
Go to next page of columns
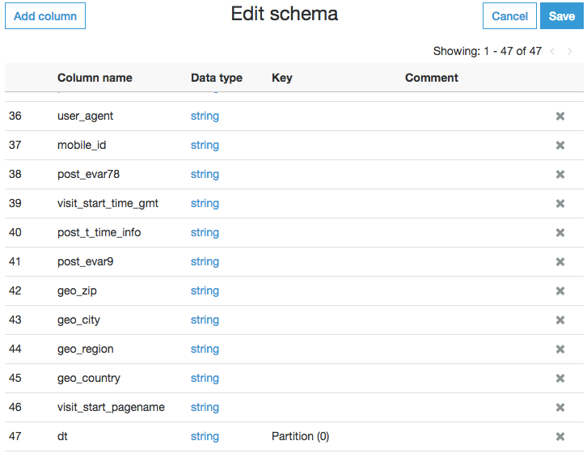pyautogui.click(x=571, y=51)
